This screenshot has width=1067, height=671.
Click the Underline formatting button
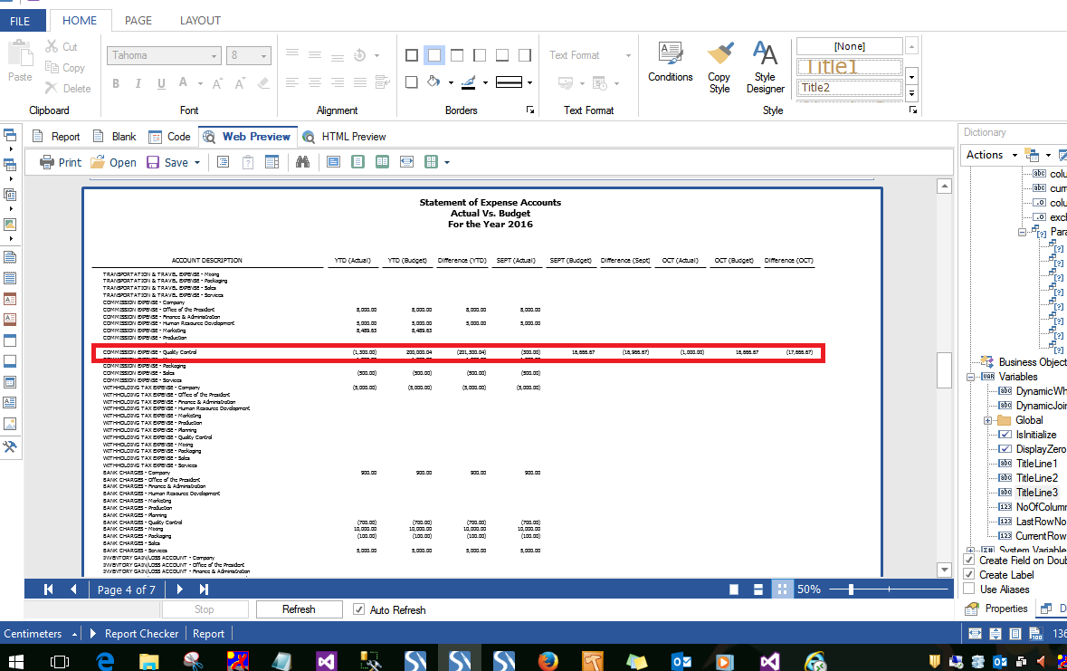161,83
